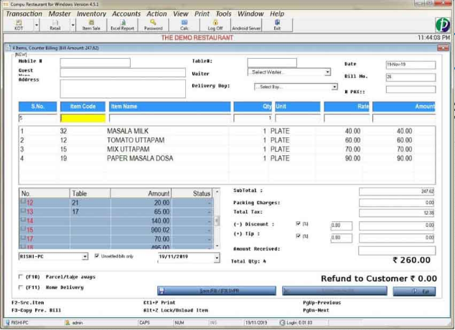This screenshot has height=330, width=455.
Task: Toggle the Discount percent checkbox
Action: (299, 224)
